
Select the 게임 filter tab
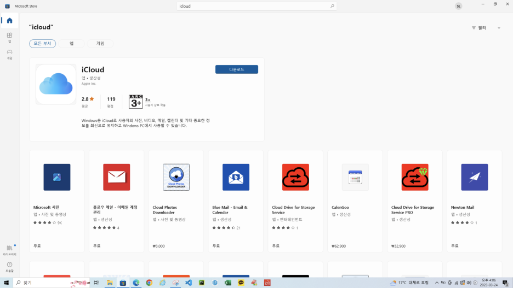click(x=100, y=43)
